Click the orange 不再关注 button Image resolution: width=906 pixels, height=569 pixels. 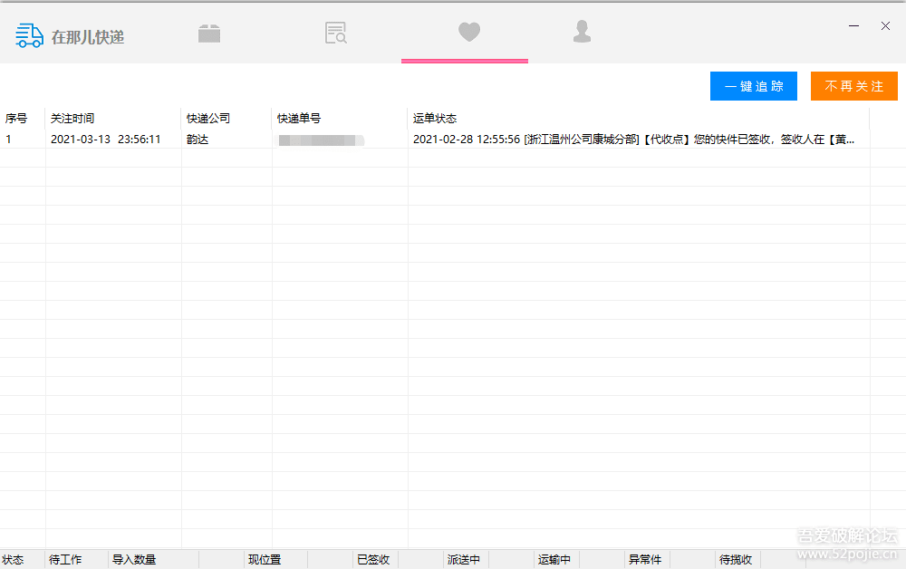tap(853, 86)
